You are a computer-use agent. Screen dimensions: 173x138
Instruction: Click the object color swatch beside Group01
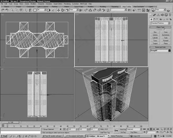pos(169,51)
